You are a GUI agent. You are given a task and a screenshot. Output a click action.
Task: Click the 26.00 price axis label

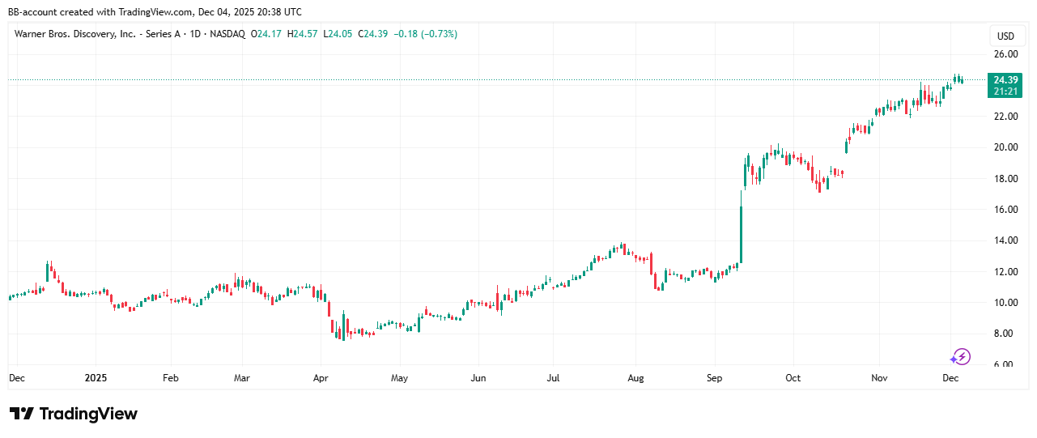[1006, 54]
